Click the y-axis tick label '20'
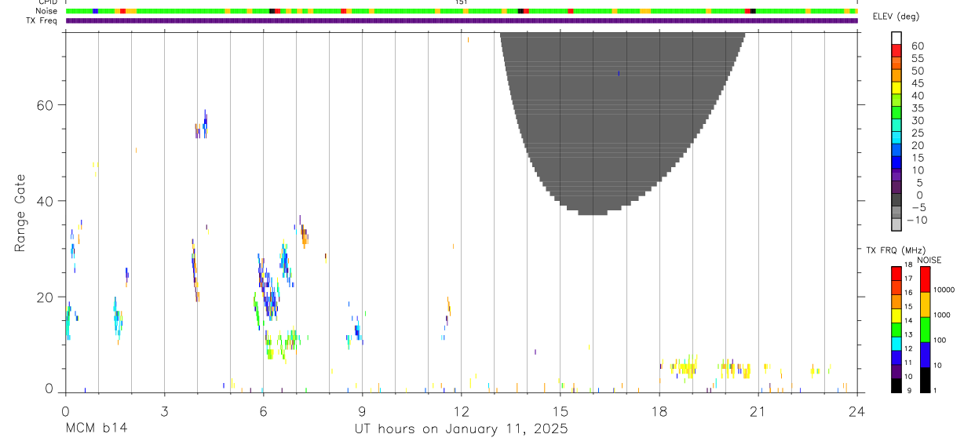The height and width of the screenshot is (445, 964). pos(44,297)
